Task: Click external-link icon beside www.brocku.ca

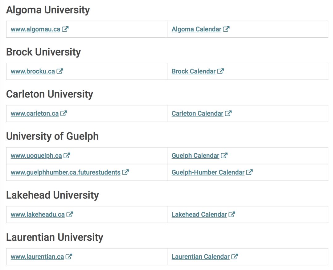Action: (60, 71)
